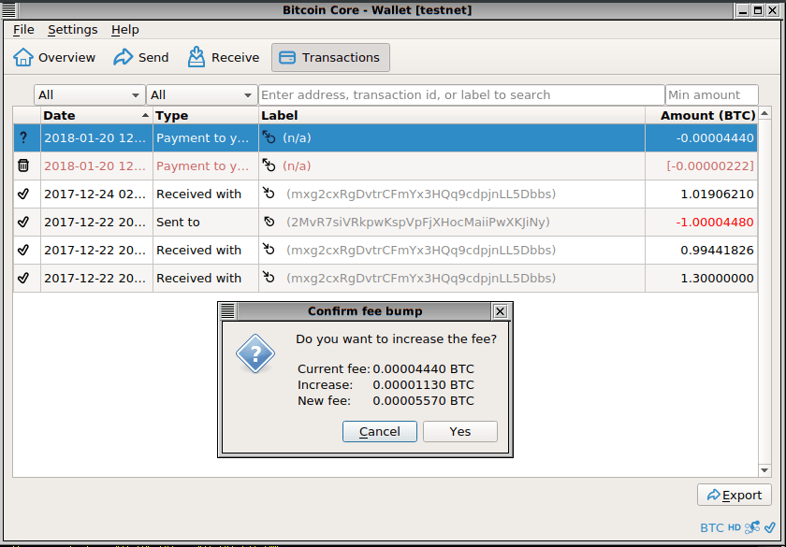Switch to the Send tab
The width and height of the screenshot is (786, 547).
[141, 58]
